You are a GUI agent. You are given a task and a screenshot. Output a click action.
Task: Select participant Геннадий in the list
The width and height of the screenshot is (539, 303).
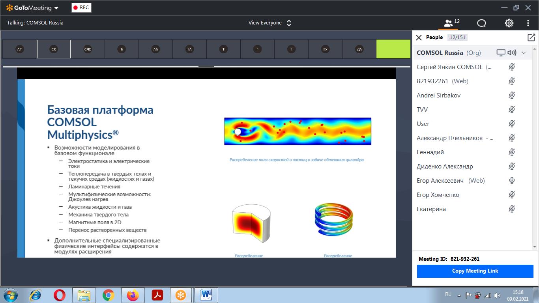(x=430, y=152)
